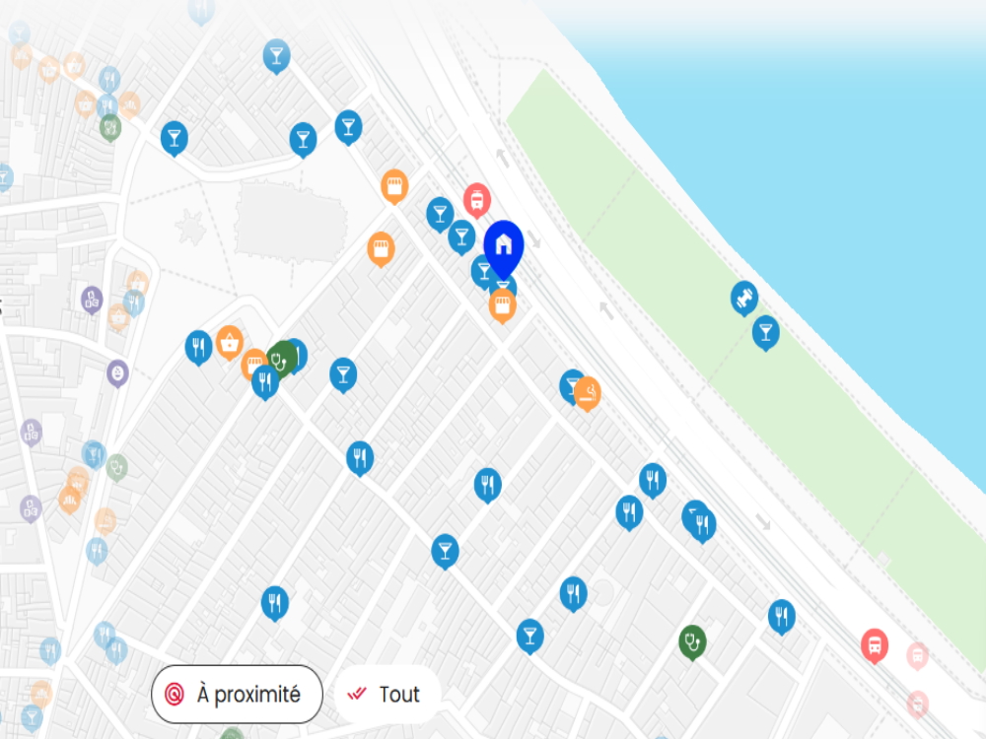Select the green stethoscope pin beside basket pin
Screen dimensions: 986x739
[281, 359]
